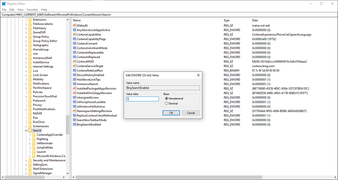Select the IsWindowsHelloActive value icon
The width and height of the screenshot is (338, 180).
coord(75,107)
